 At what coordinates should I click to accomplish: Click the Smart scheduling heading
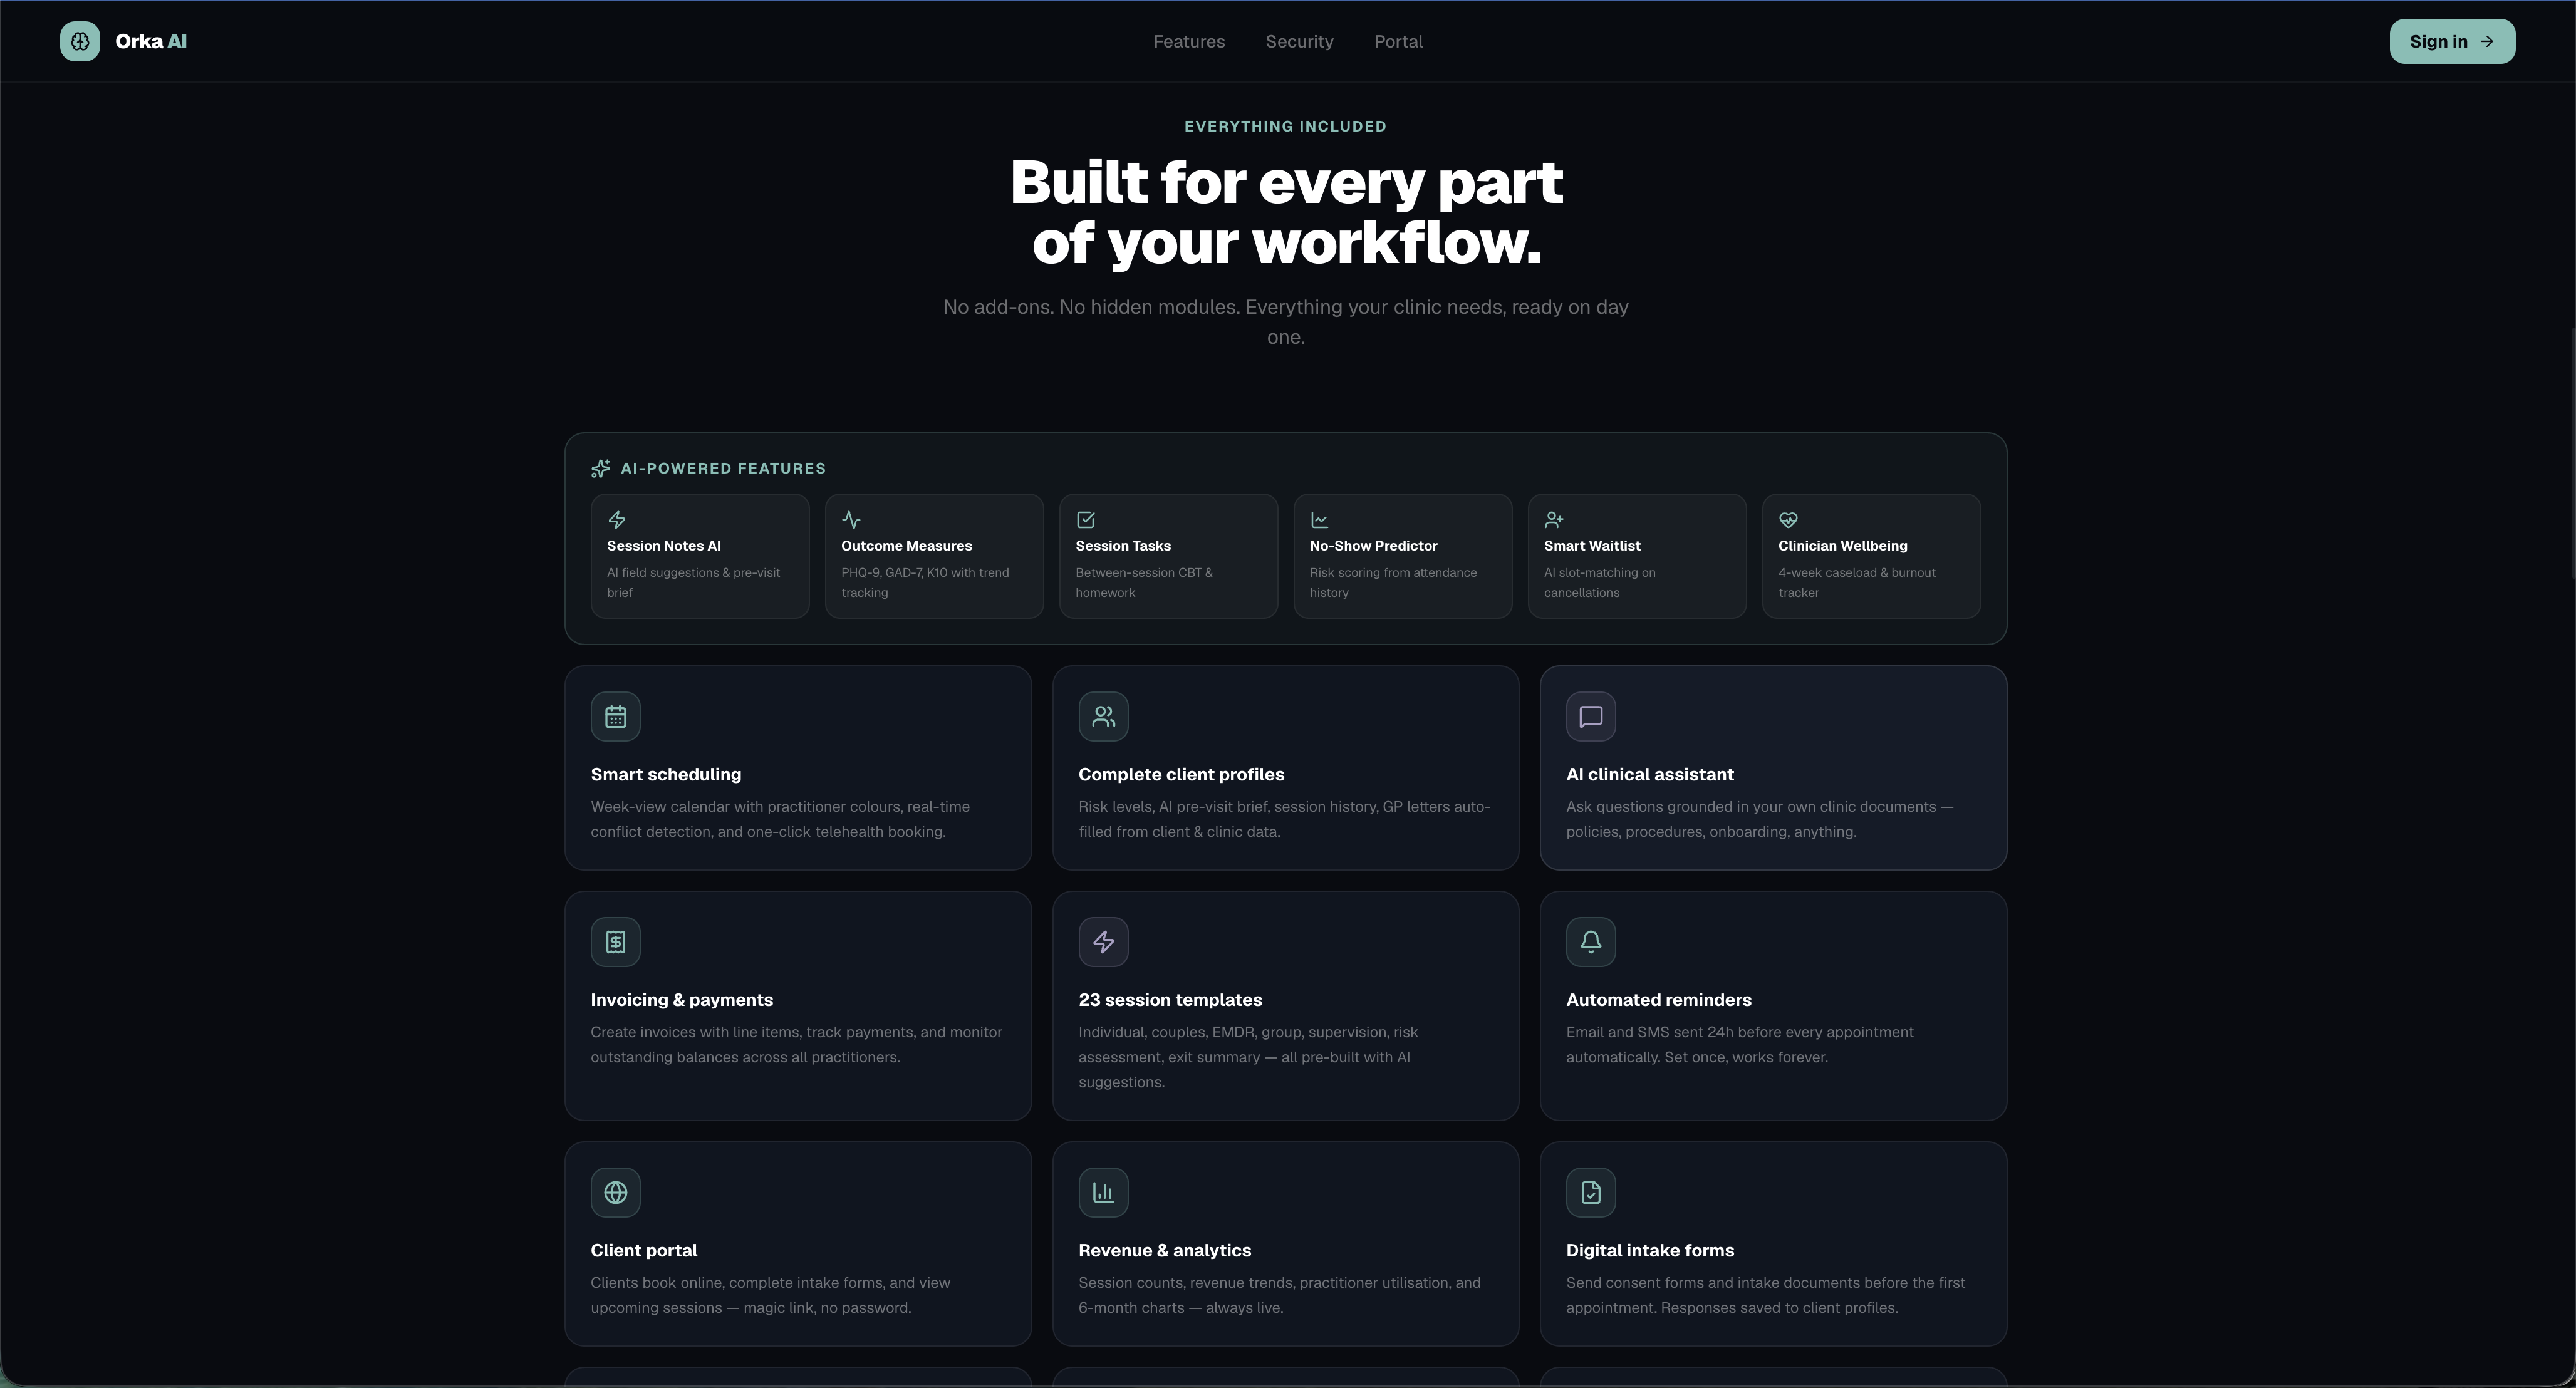point(666,774)
